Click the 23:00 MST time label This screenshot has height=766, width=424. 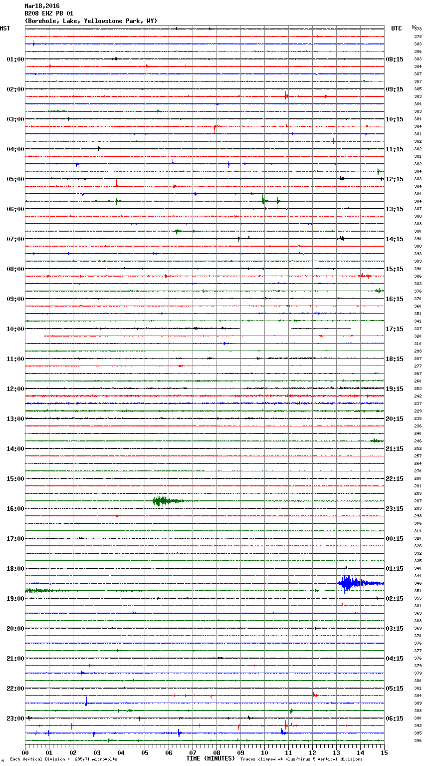15,719
